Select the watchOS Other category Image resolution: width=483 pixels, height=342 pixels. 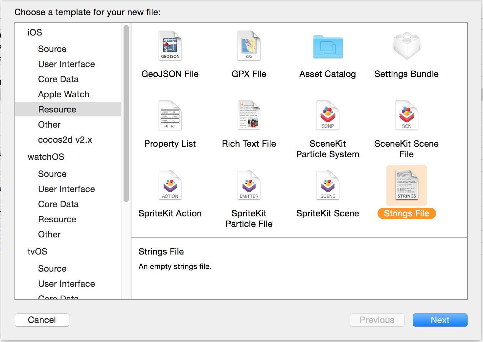pyautogui.click(x=49, y=234)
